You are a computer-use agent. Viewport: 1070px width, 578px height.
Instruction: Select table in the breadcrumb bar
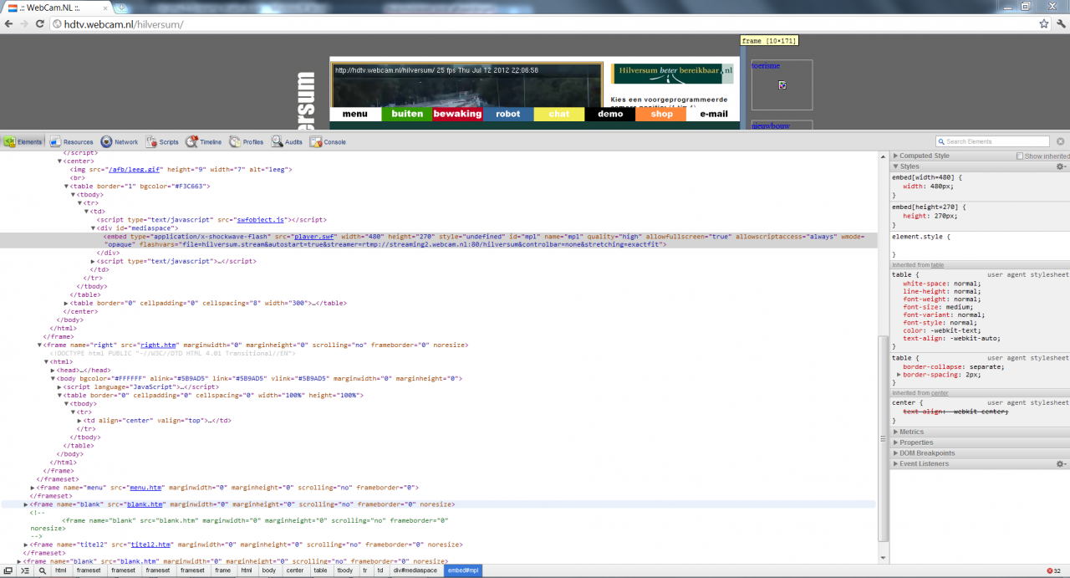[320, 570]
